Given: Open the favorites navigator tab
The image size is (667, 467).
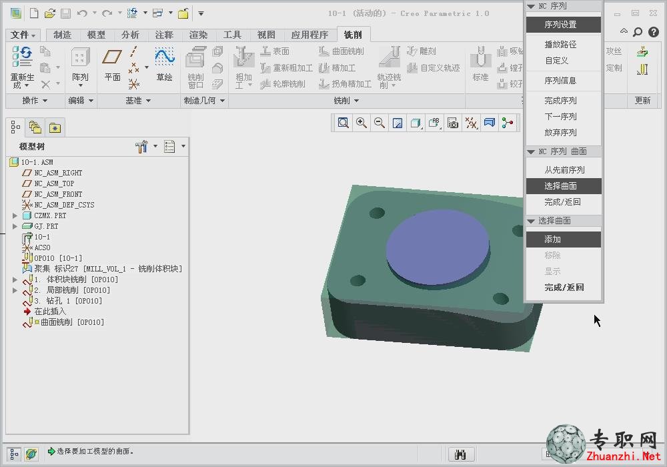Looking at the screenshot, I should (55, 127).
